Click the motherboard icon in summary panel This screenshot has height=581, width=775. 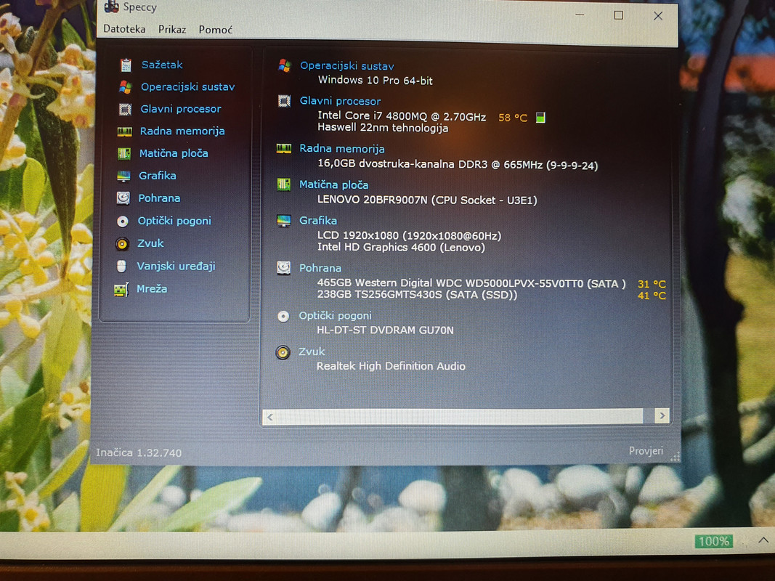tap(284, 184)
